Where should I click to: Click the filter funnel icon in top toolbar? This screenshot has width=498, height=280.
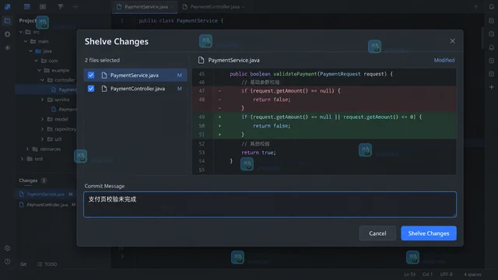point(61,6)
